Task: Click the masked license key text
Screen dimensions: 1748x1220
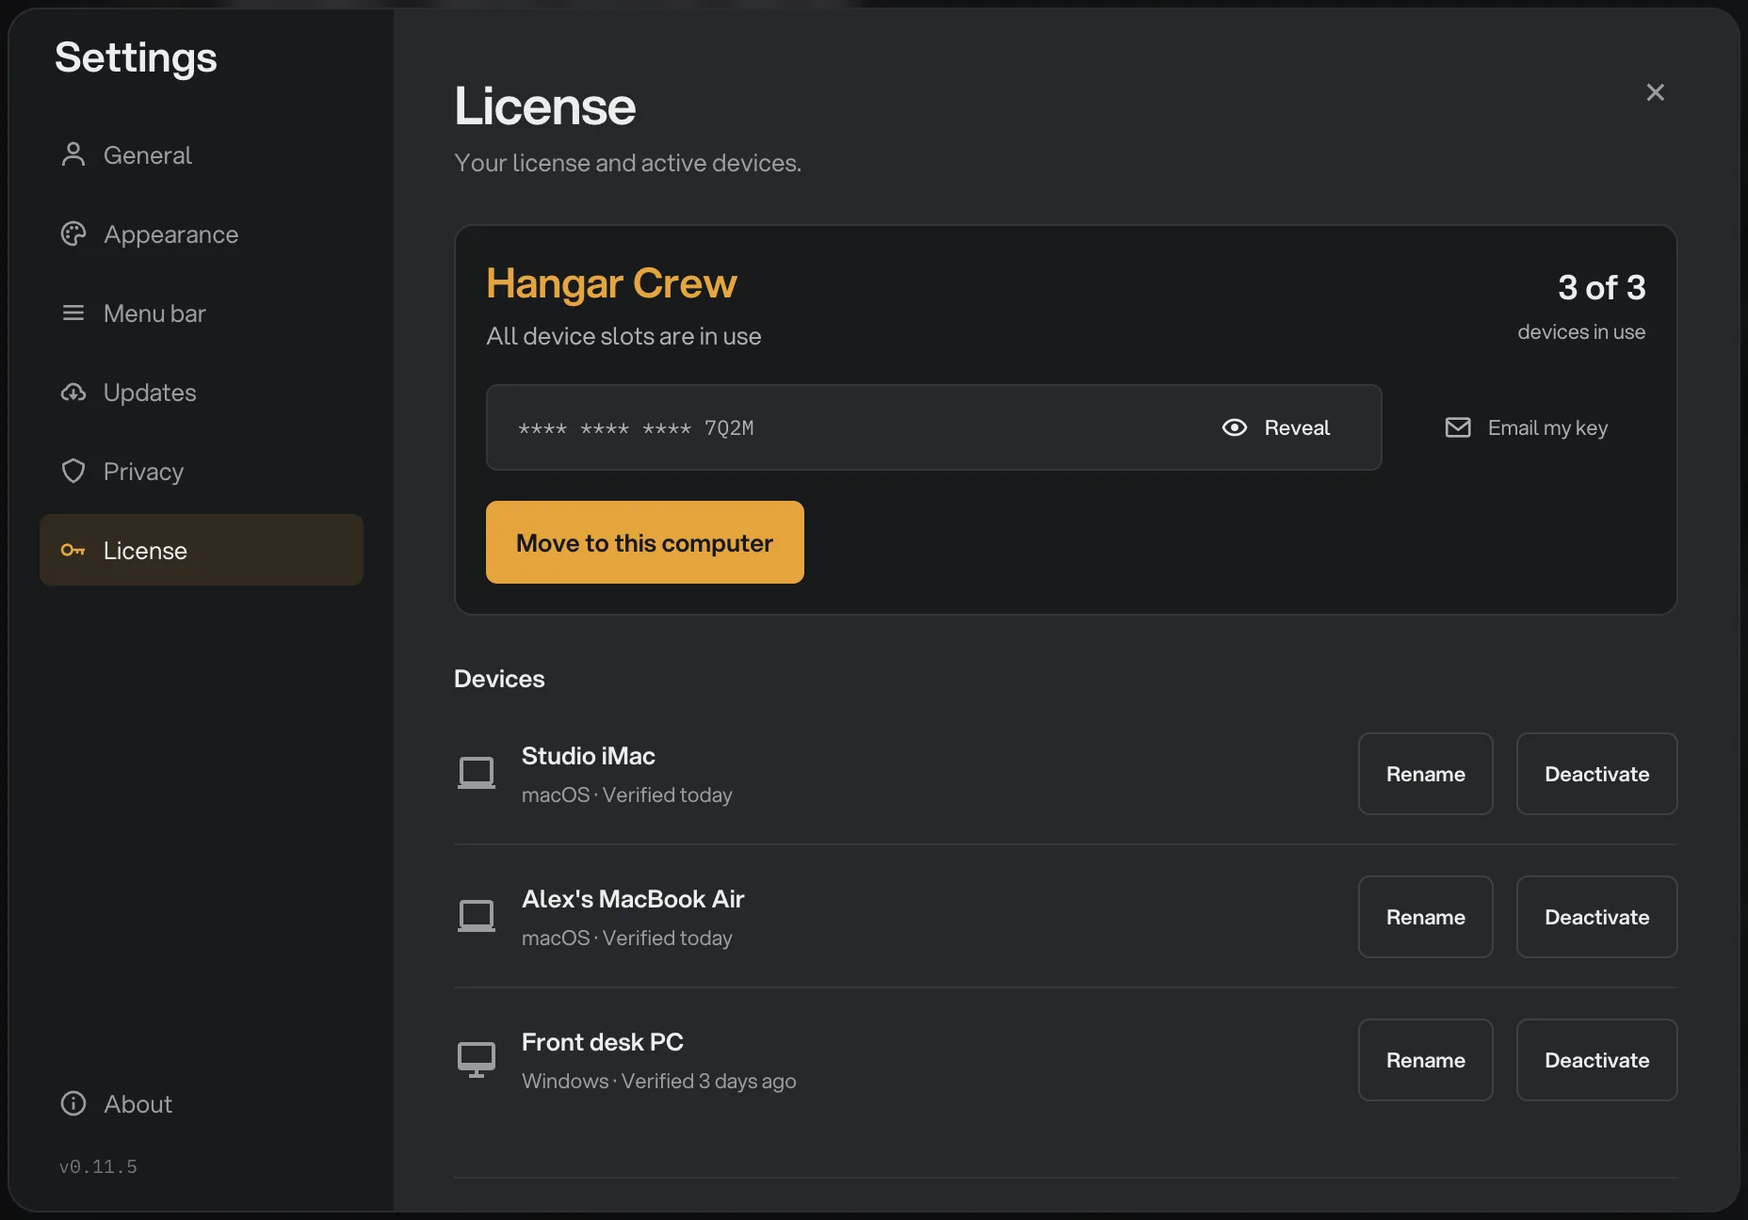Action: pyautogui.click(x=636, y=428)
